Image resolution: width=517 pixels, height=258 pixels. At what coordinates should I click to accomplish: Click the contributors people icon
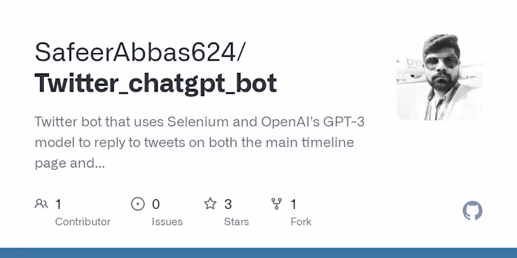(41, 204)
